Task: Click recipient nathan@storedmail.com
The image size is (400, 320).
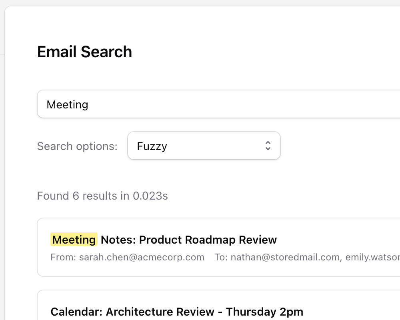Action: click(285, 257)
